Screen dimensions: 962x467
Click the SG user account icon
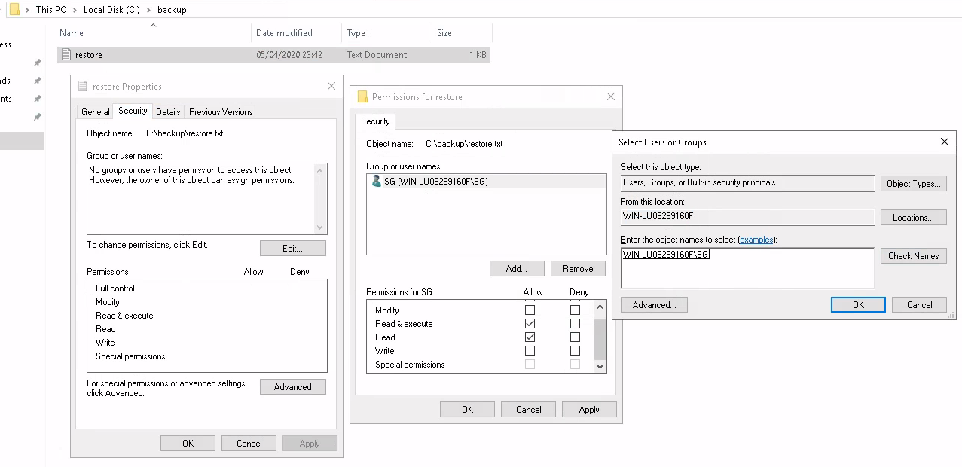[377, 182]
